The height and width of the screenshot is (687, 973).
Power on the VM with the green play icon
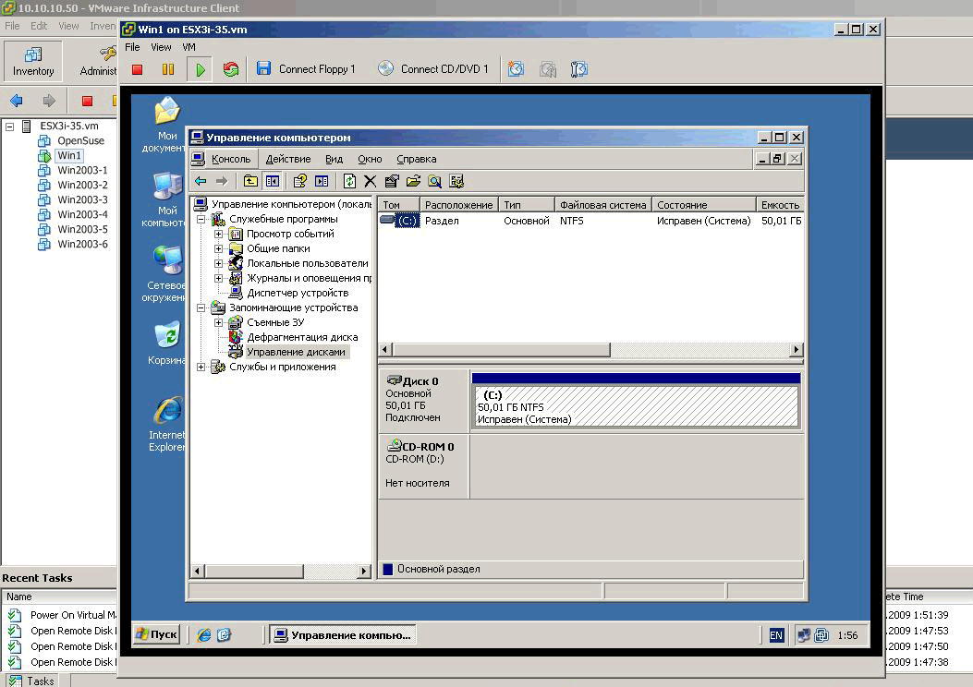[201, 68]
